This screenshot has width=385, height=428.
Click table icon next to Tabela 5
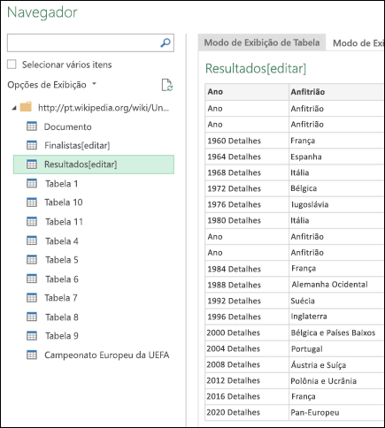[32, 259]
